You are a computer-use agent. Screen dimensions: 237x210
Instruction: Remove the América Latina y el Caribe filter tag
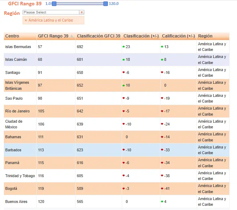click(x=26, y=21)
